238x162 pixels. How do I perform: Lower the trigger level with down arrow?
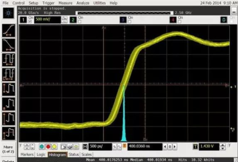[x=223, y=149]
